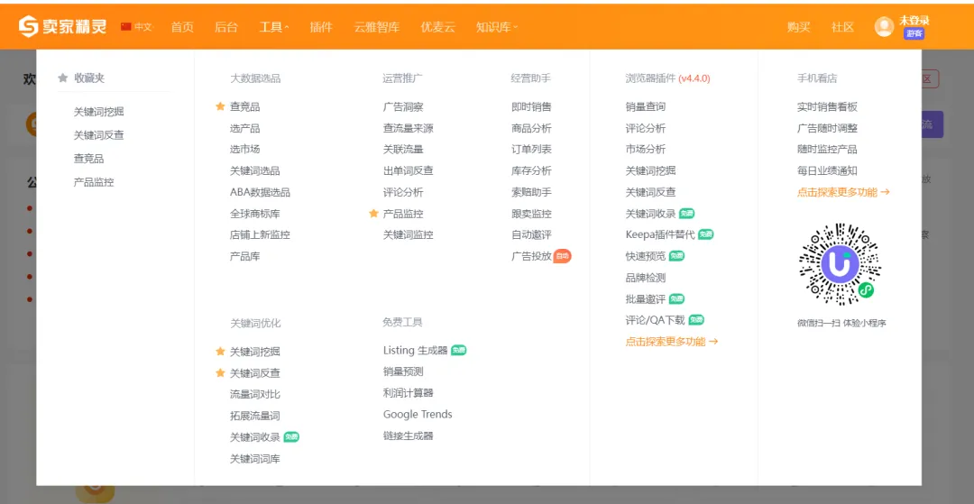Open 云雅智库 in the navigation bar
974x504 pixels.
click(376, 27)
